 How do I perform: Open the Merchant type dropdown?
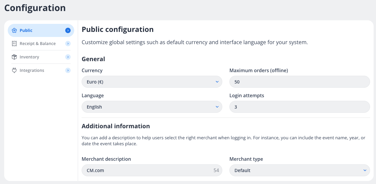coord(299,171)
